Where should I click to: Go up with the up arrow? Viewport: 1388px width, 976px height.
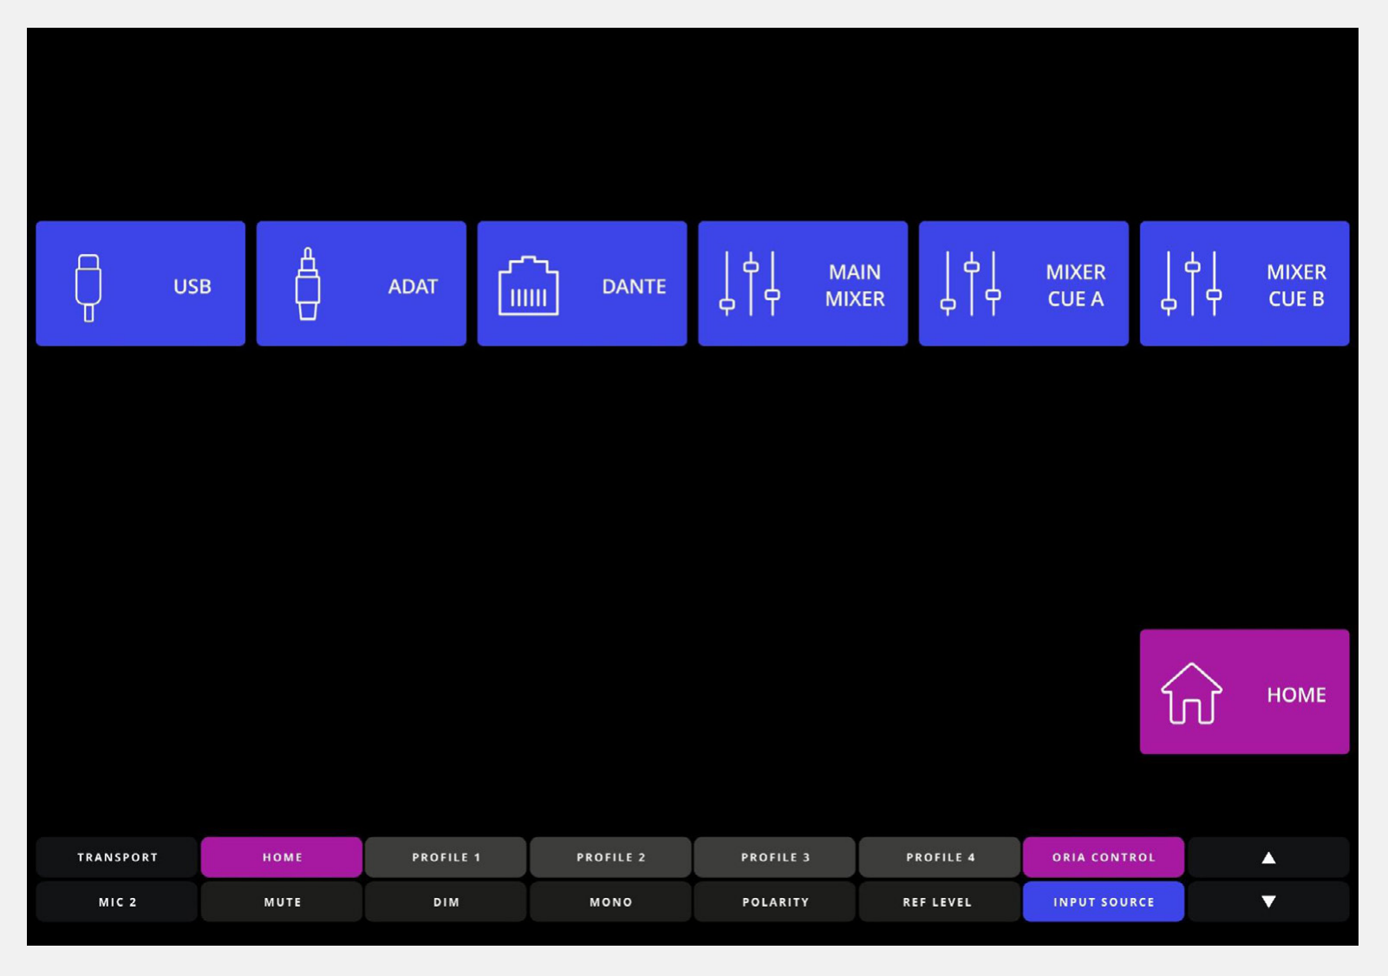1268,857
